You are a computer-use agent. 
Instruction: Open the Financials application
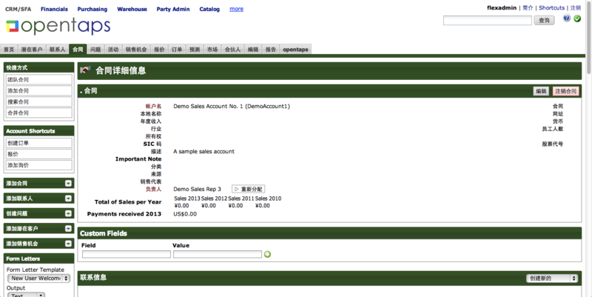pos(54,9)
